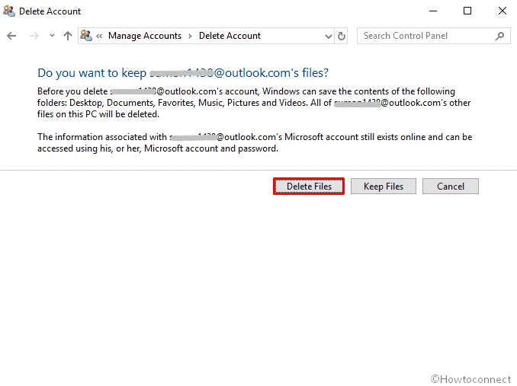The width and height of the screenshot is (517, 386).
Task: Open the breadcrumb arrow after Manage Accounts
Action: click(x=190, y=36)
